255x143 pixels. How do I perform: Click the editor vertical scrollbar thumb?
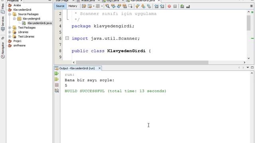pyautogui.click(x=249, y=23)
